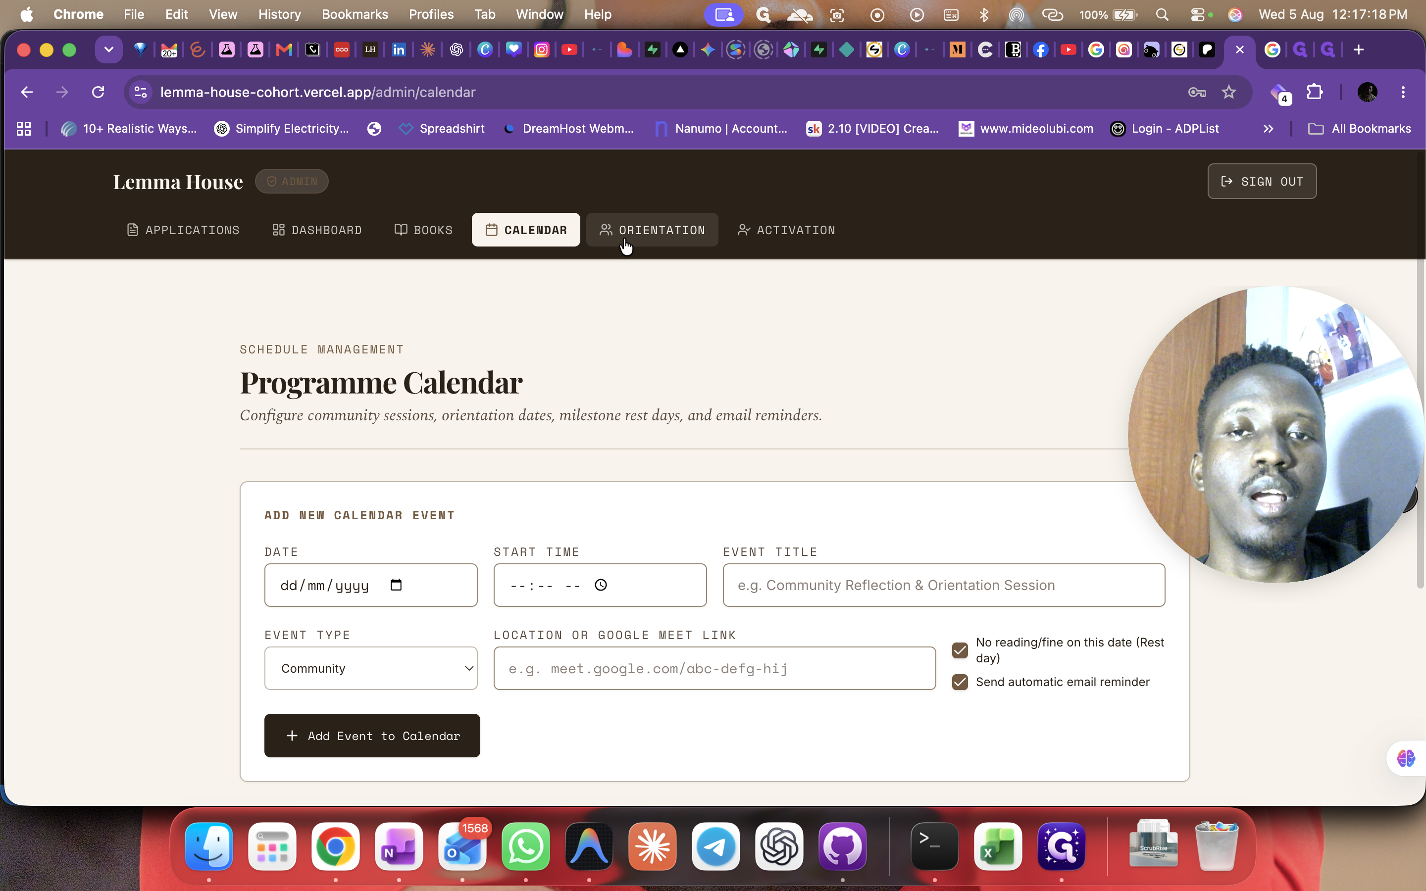Open the Chrome three-dot menu

tap(1403, 92)
